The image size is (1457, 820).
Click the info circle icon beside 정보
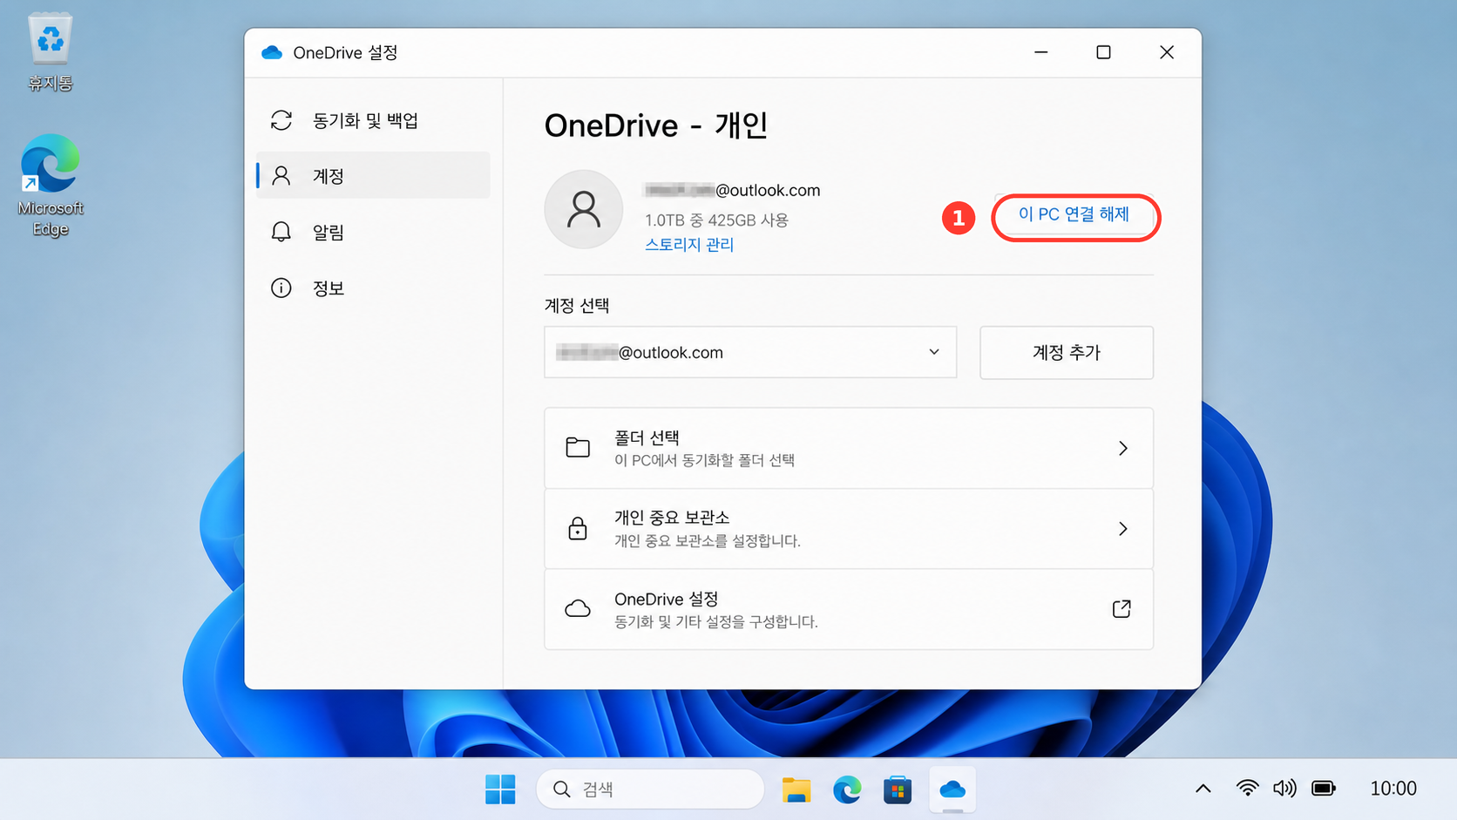tap(281, 288)
